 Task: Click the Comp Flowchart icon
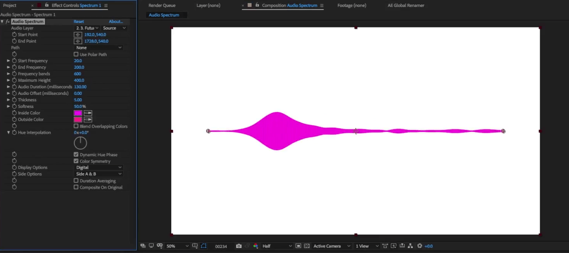[x=411, y=246]
